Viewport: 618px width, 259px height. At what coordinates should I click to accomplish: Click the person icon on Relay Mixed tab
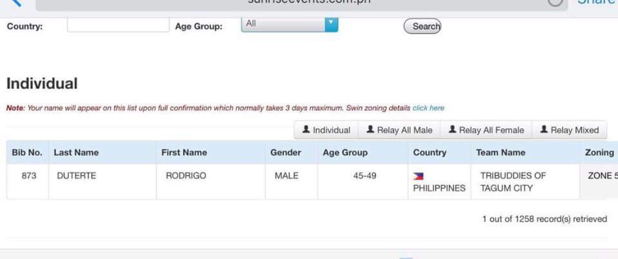pos(544,129)
